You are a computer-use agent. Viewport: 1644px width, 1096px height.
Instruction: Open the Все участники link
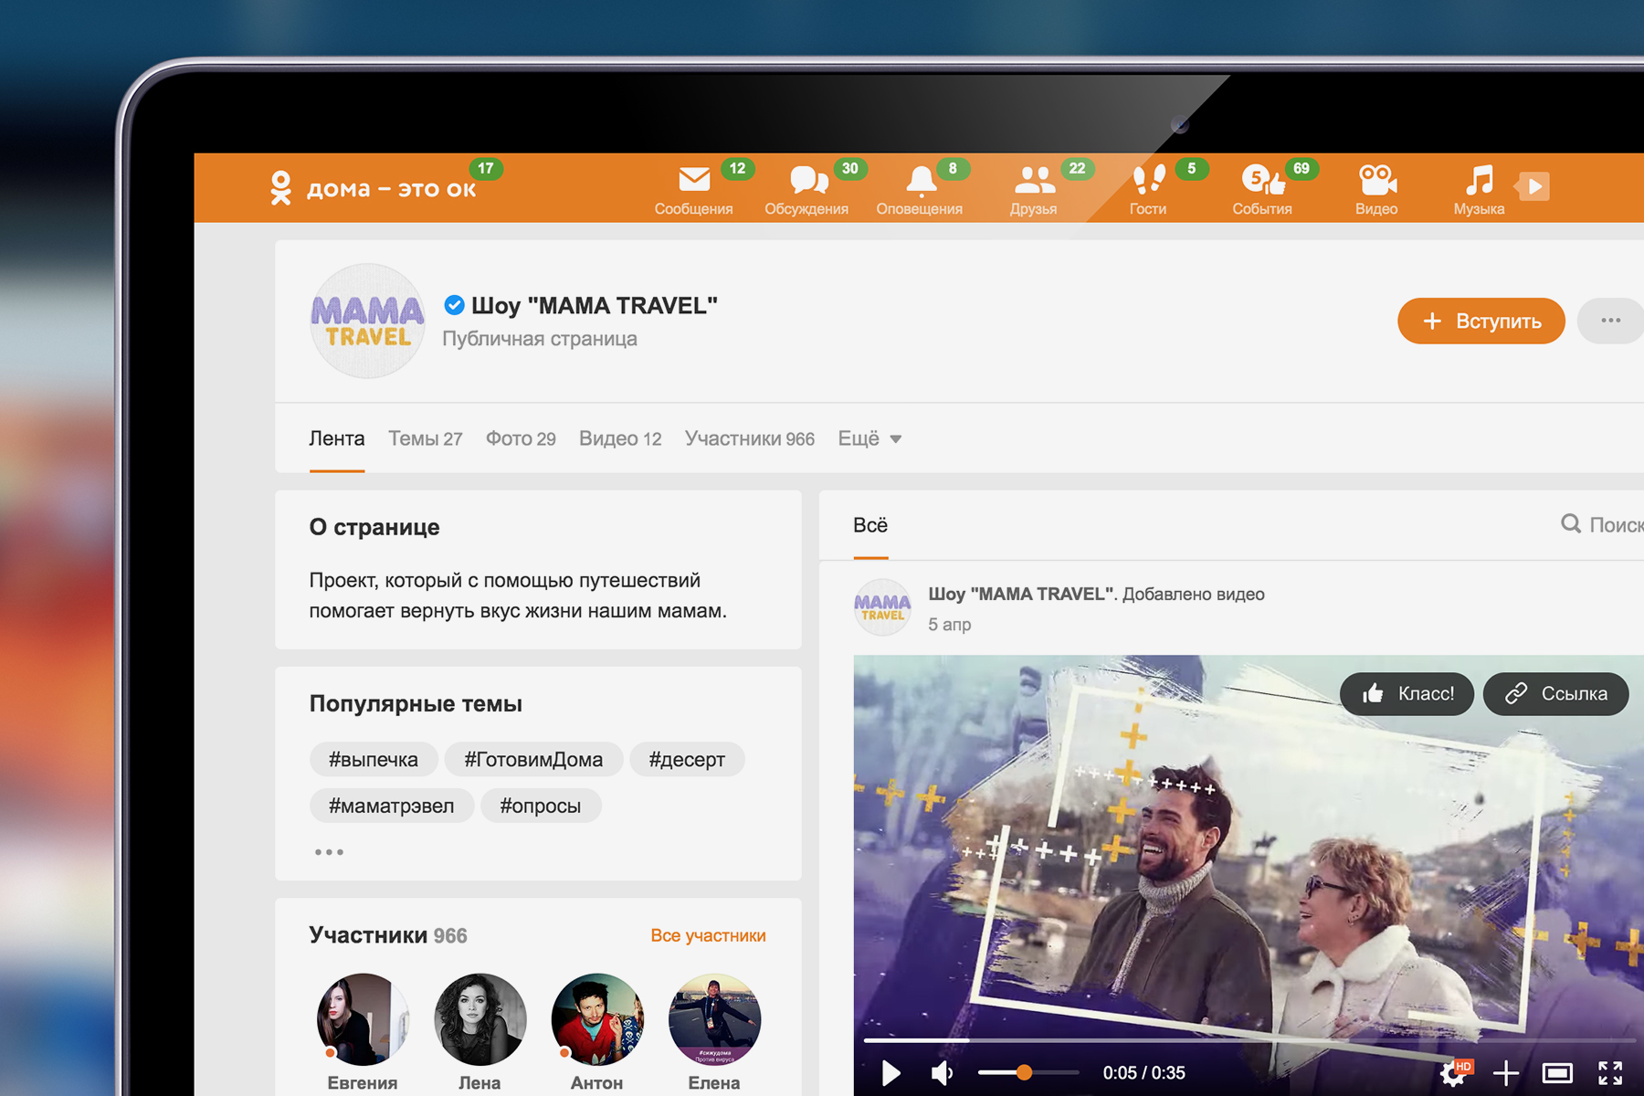tap(708, 936)
